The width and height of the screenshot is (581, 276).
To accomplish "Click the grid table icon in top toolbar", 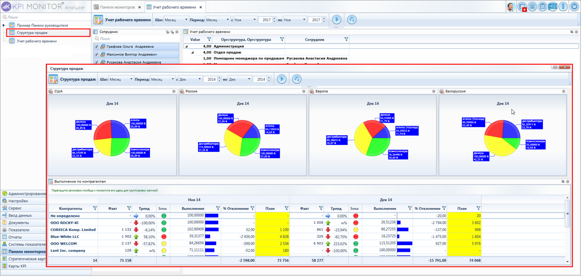I will [x=533, y=7].
